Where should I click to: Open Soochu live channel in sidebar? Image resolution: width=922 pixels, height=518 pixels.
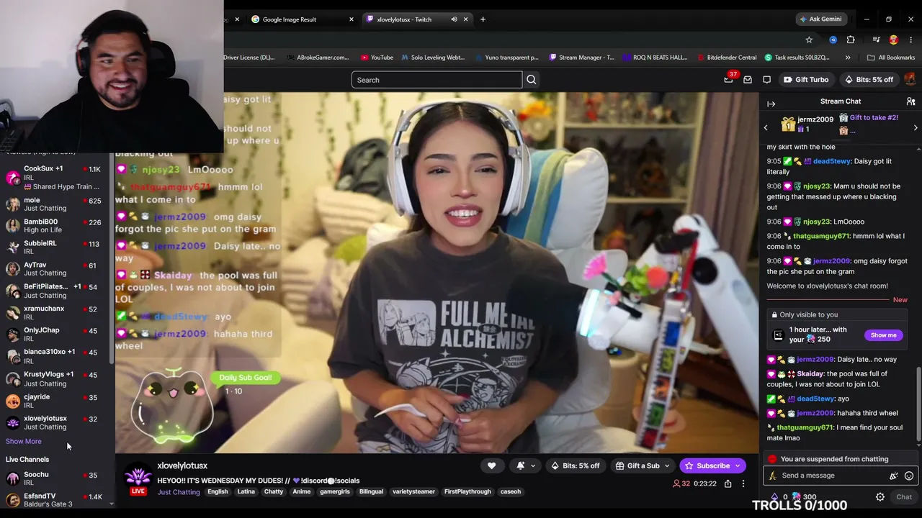coord(57,478)
